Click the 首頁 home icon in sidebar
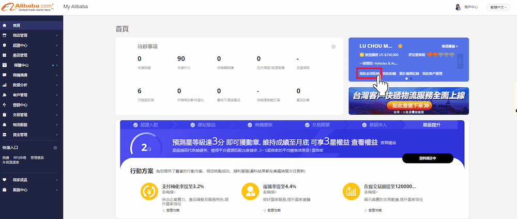 4,25
